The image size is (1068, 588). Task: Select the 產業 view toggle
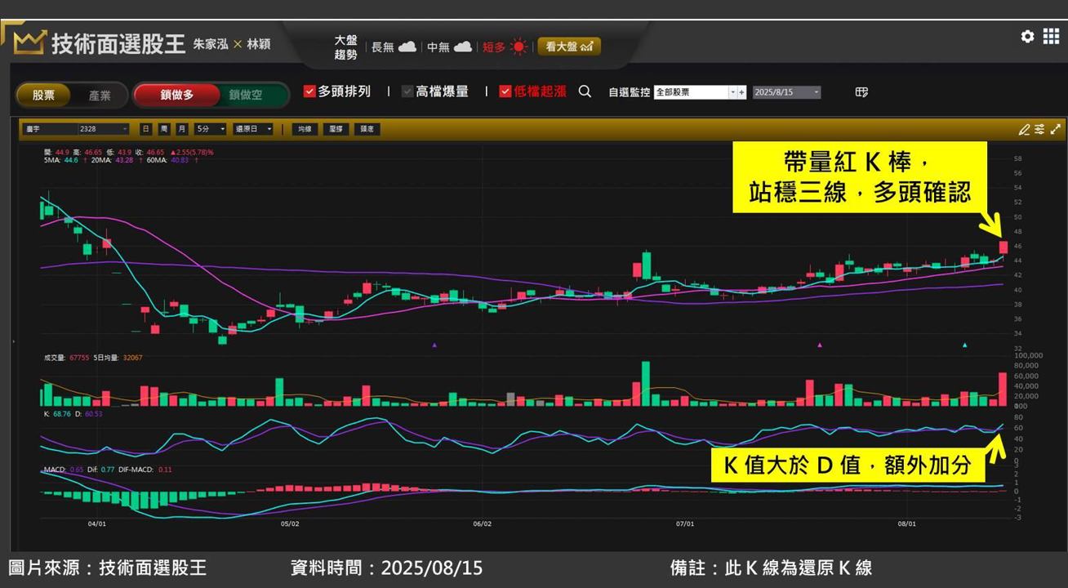100,95
